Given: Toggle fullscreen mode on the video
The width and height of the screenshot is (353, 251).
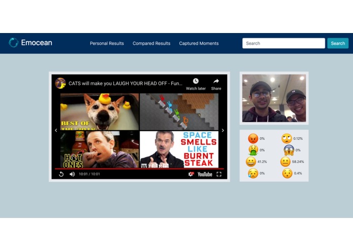Looking at the screenshot, I should (219, 174).
